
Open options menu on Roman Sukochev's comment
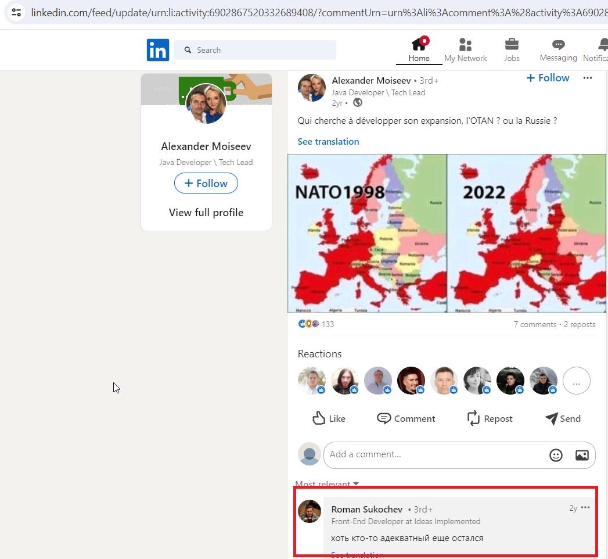coord(585,507)
